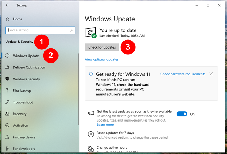Viewport: 227px width, 154px height.
Task: Open Home from the sidebar
Action: [18, 19]
